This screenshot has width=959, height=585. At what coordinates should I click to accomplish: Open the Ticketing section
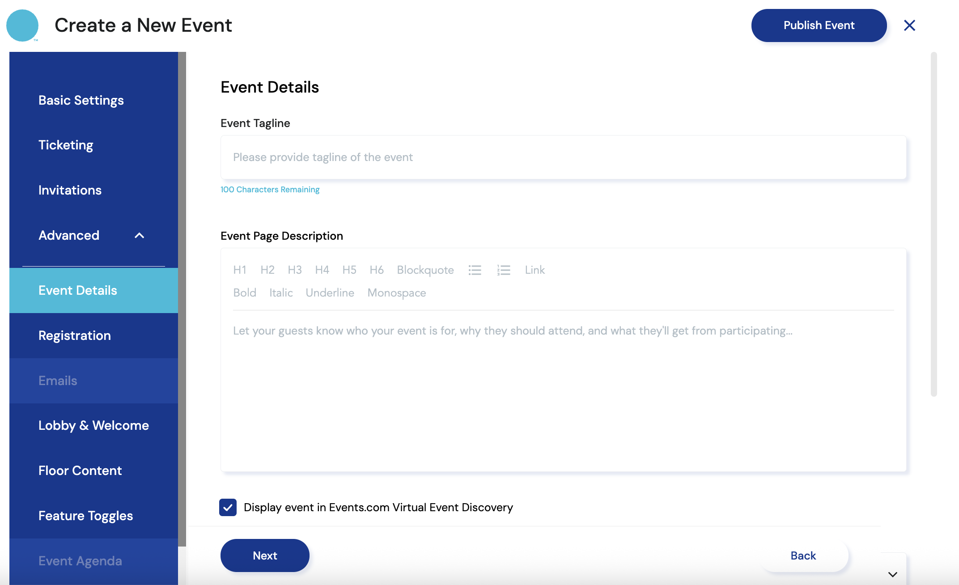(x=66, y=145)
